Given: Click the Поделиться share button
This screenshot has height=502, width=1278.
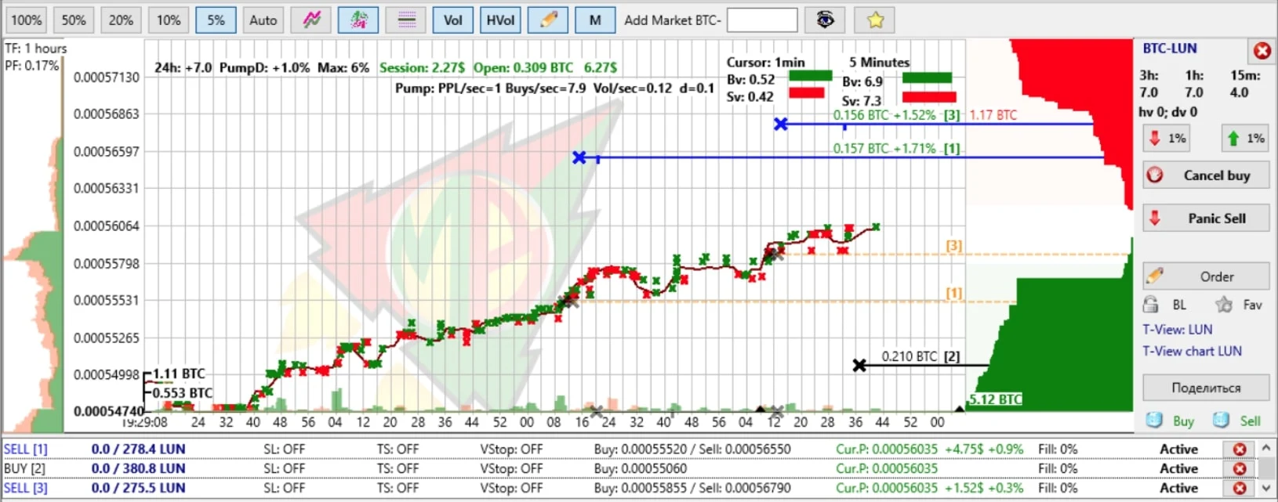Looking at the screenshot, I should [1206, 388].
